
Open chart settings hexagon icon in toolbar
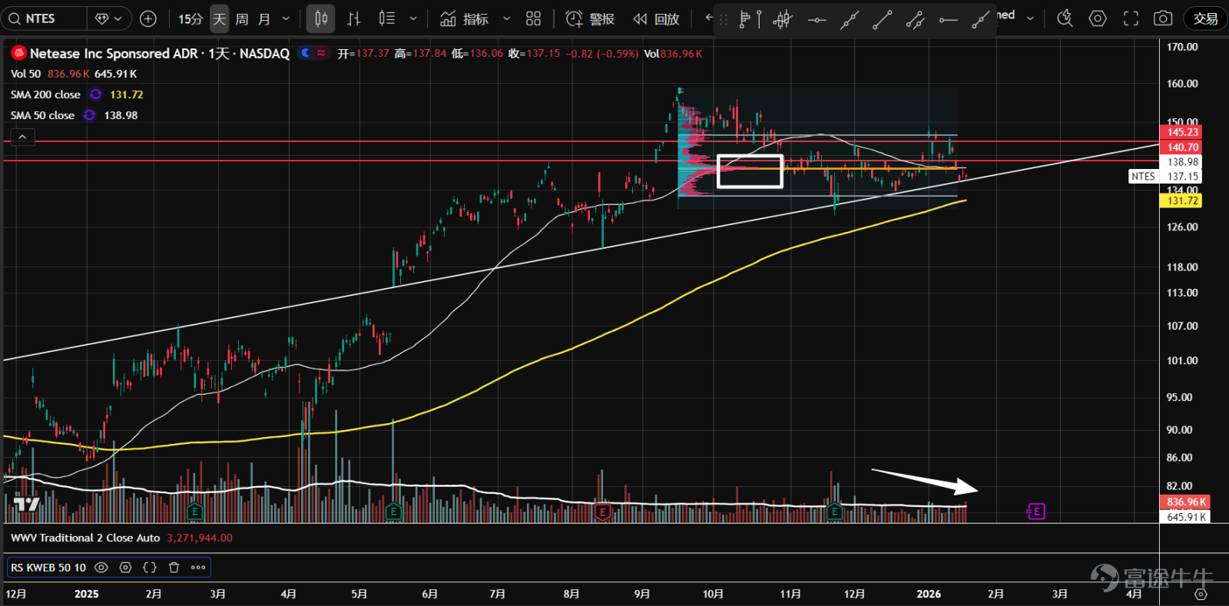coord(1098,18)
